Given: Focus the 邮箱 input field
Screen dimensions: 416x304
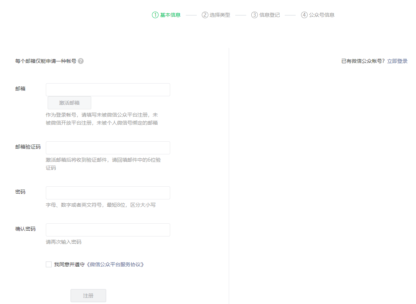Looking at the screenshot, I should coord(108,90).
